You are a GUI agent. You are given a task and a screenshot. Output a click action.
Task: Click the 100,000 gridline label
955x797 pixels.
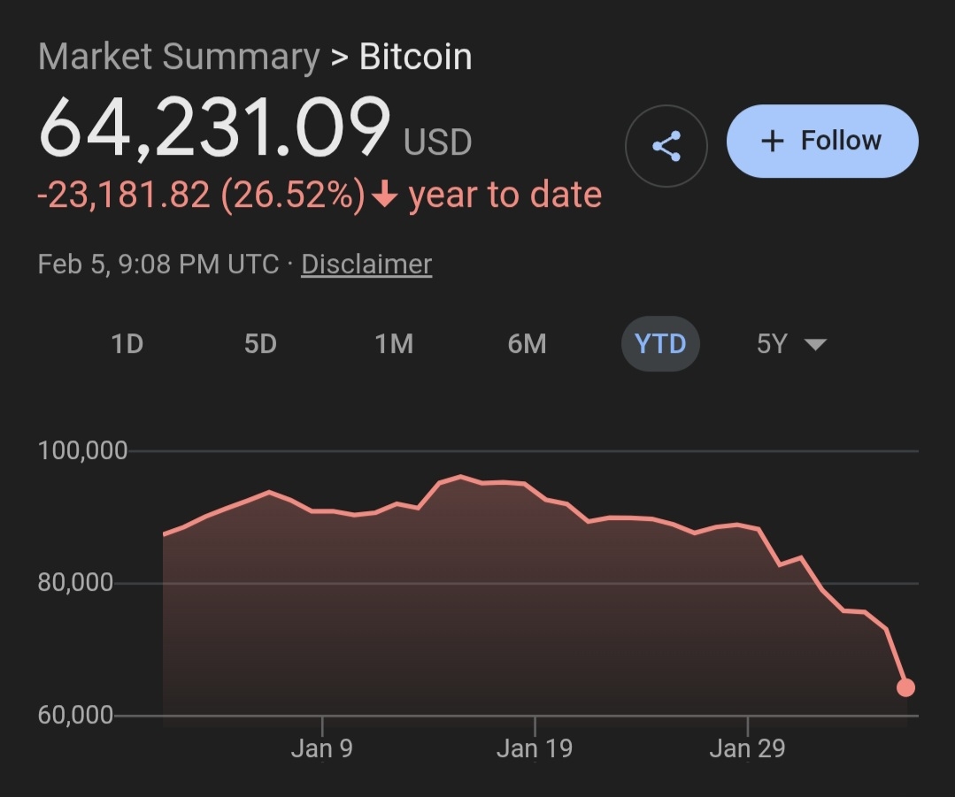83,451
